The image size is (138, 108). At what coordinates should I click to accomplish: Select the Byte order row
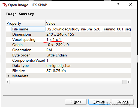(68, 55)
